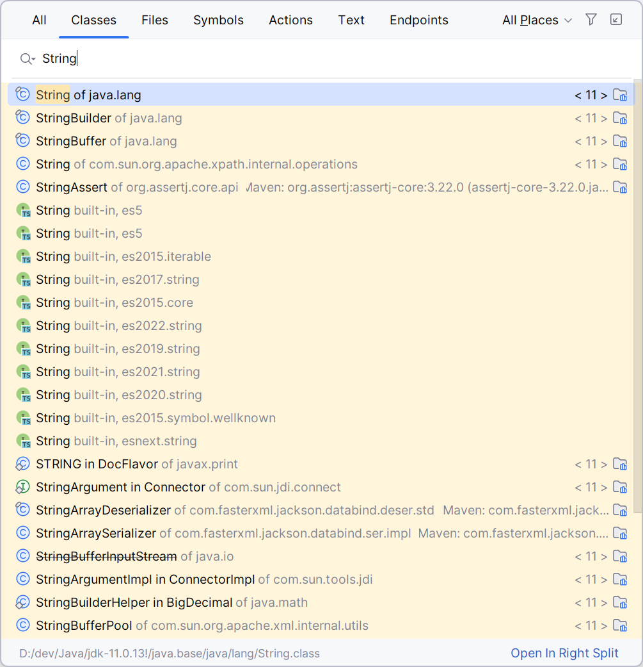Click class icon of StringAssert row

click(22, 186)
